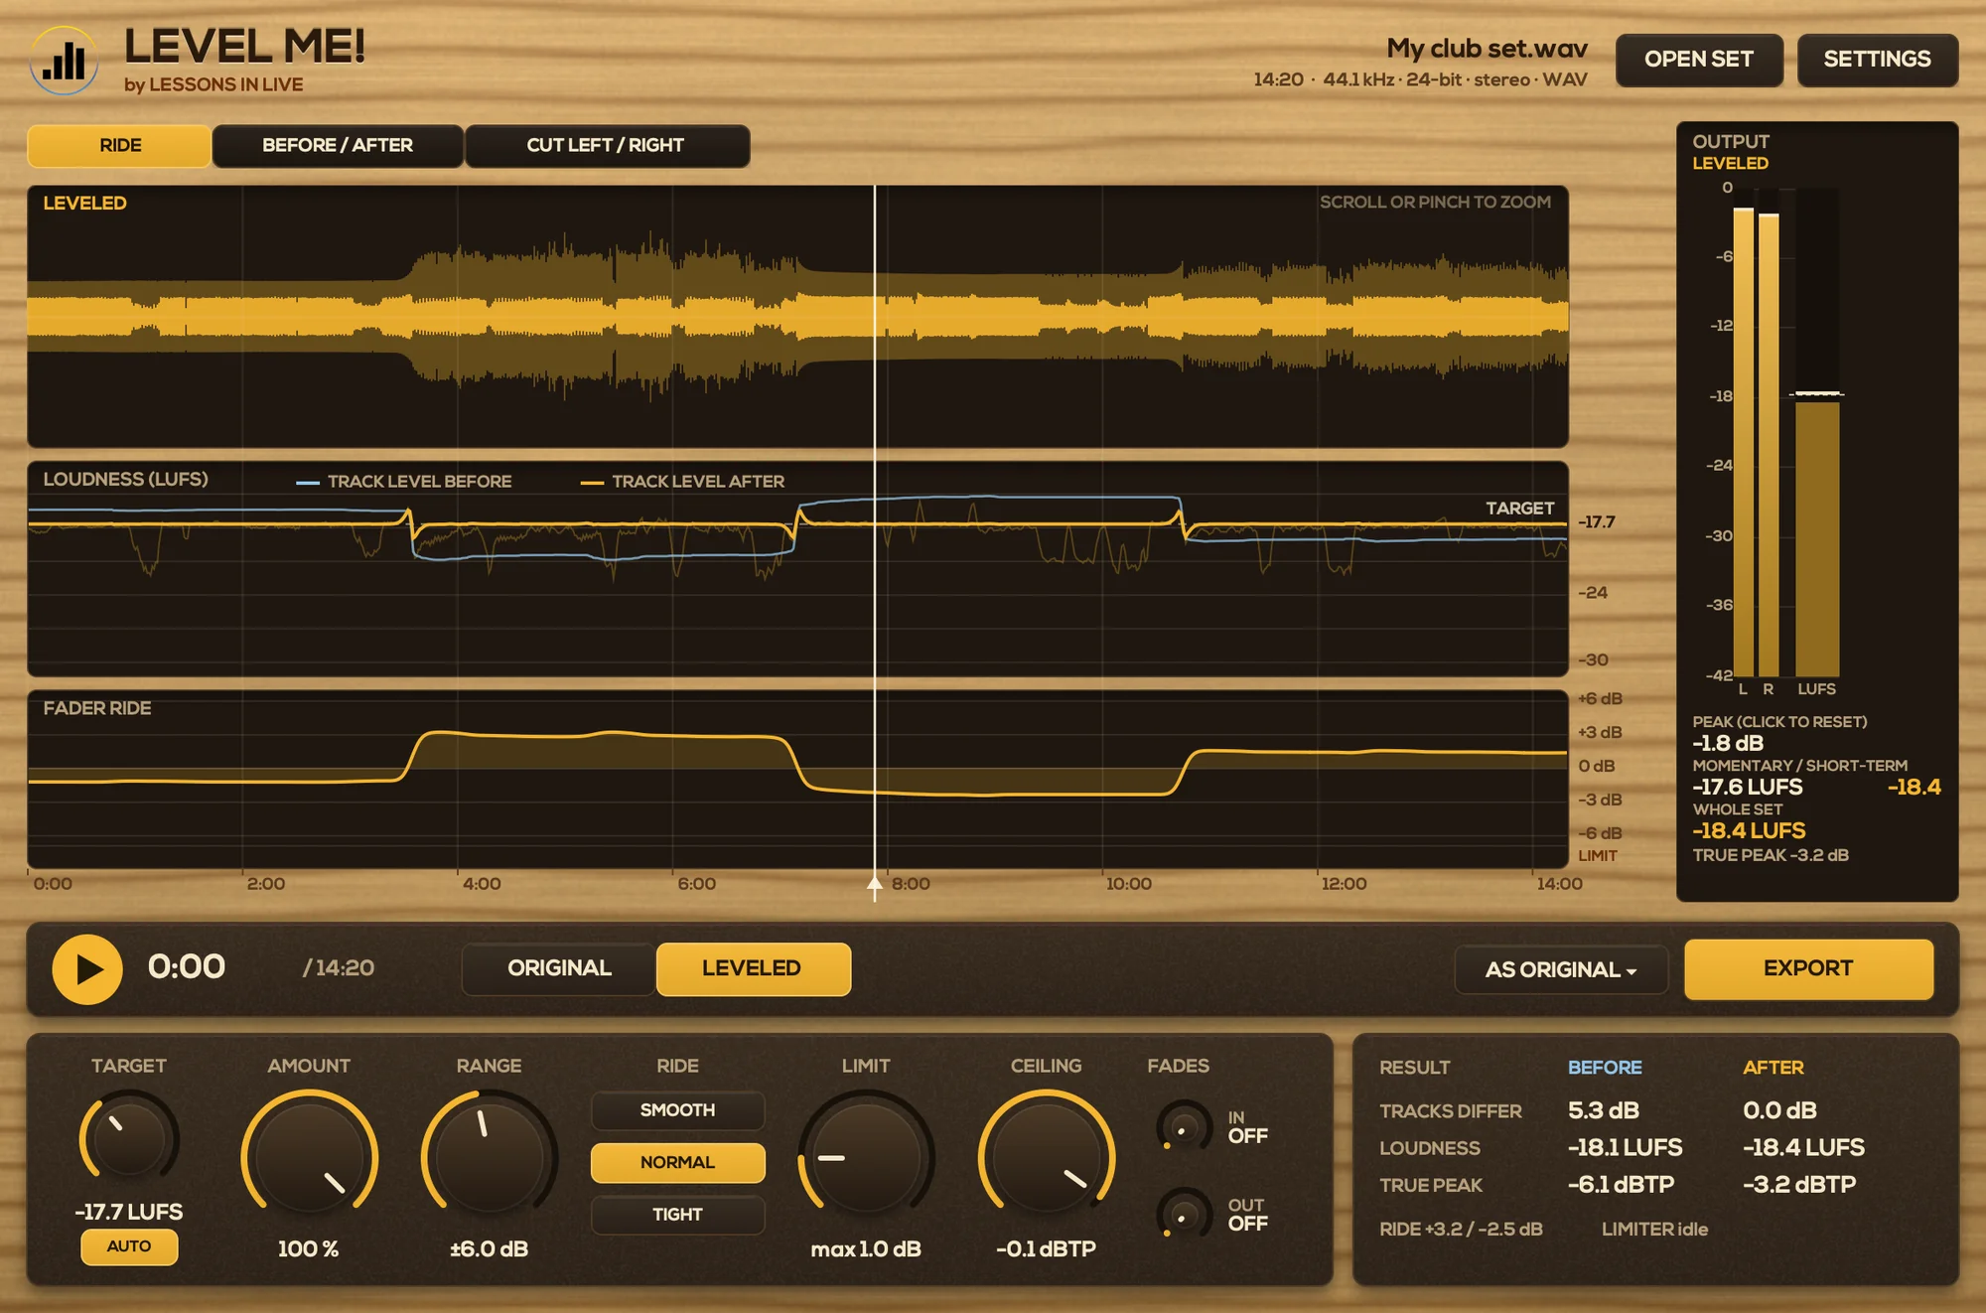Screen dimensions: 1986x1313
Task: Click the TARGET label in loudness graph
Action: (x=1519, y=509)
